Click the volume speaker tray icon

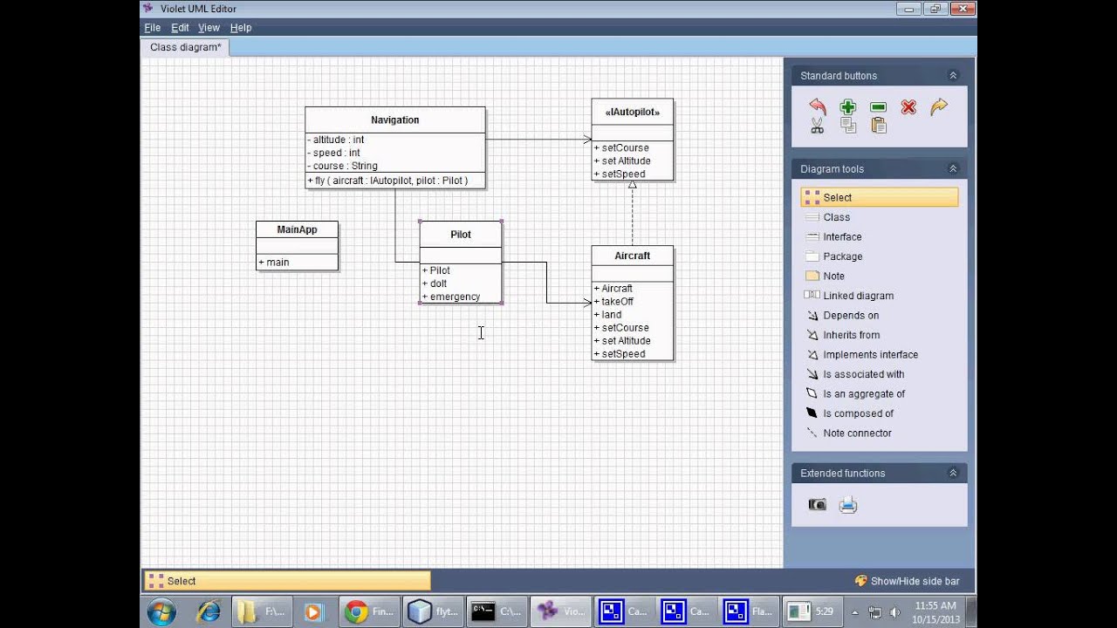[x=894, y=612]
